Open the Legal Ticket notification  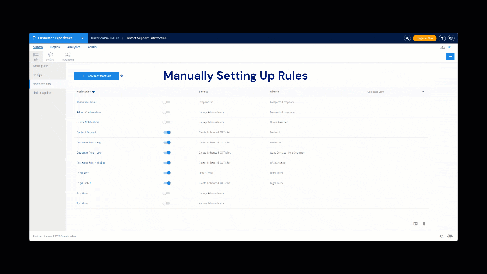point(84,183)
